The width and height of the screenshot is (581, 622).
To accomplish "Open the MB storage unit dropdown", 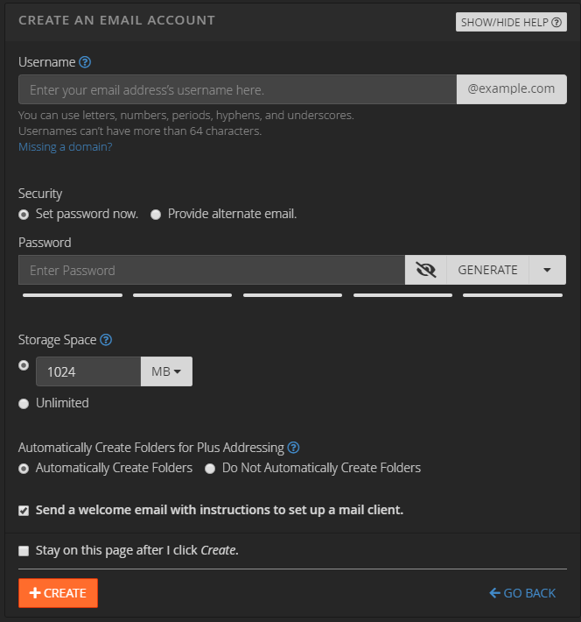I will [166, 371].
